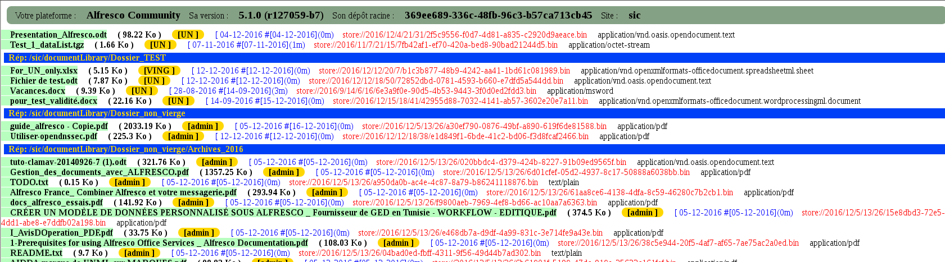Screen dimensions: 945x262
Task: Select Fichier de test.odt entry
Action: click(44, 81)
